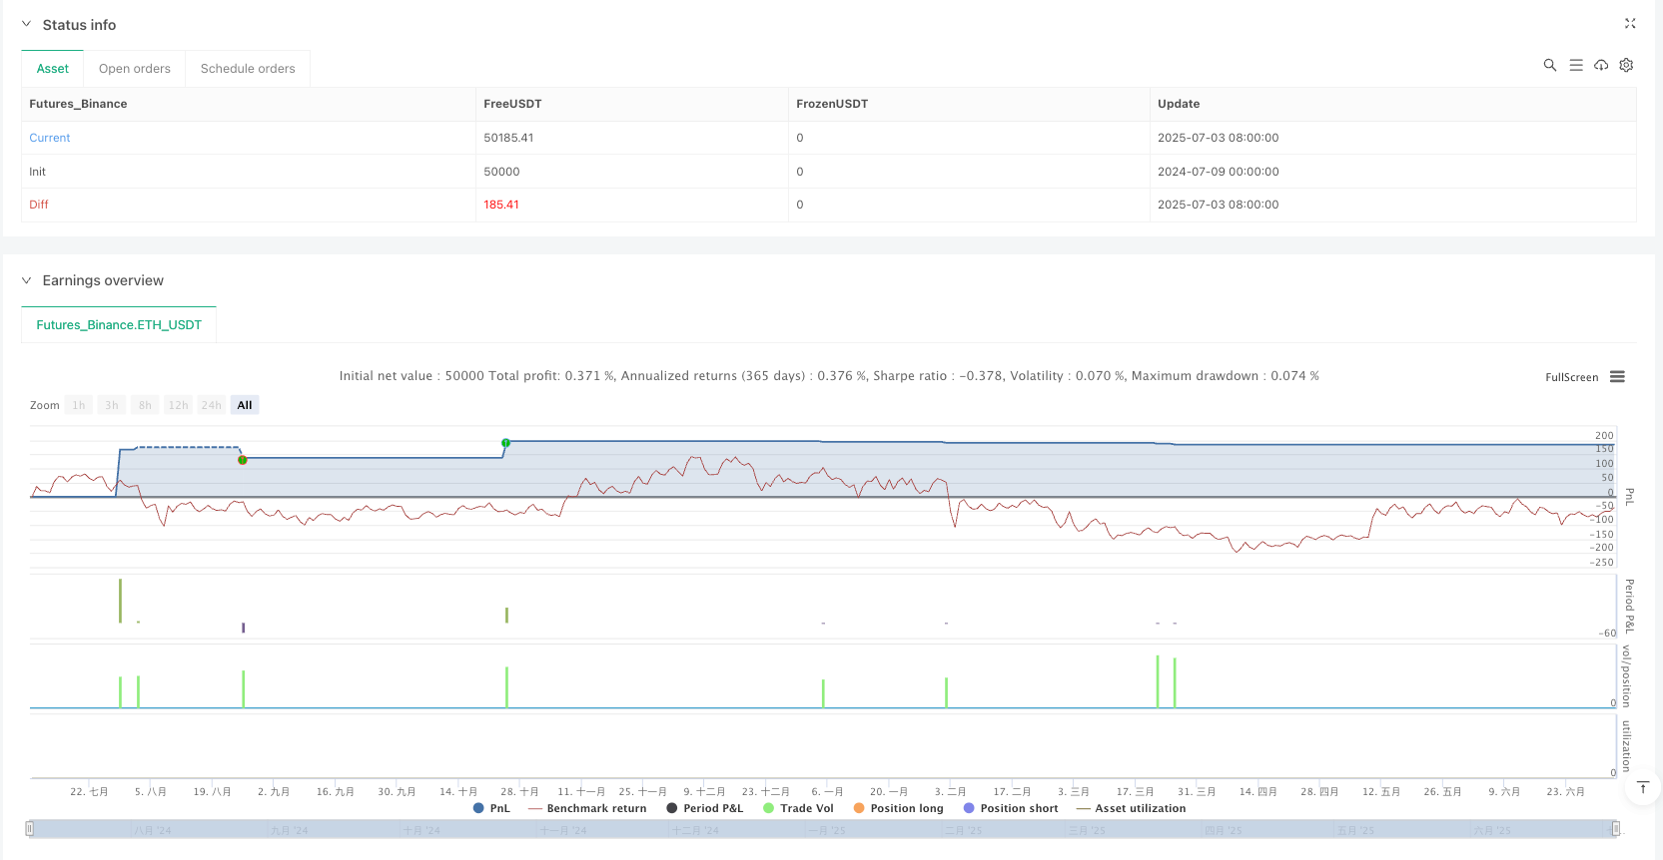Select the All zoom range button
This screenshot has width=1663, height=860.
245,405
